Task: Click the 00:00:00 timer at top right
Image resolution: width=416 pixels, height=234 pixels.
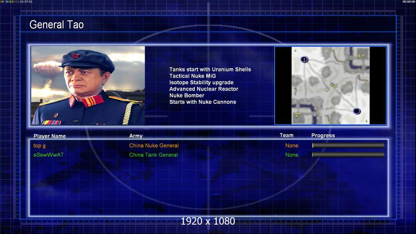Action: tap(409, 2)
